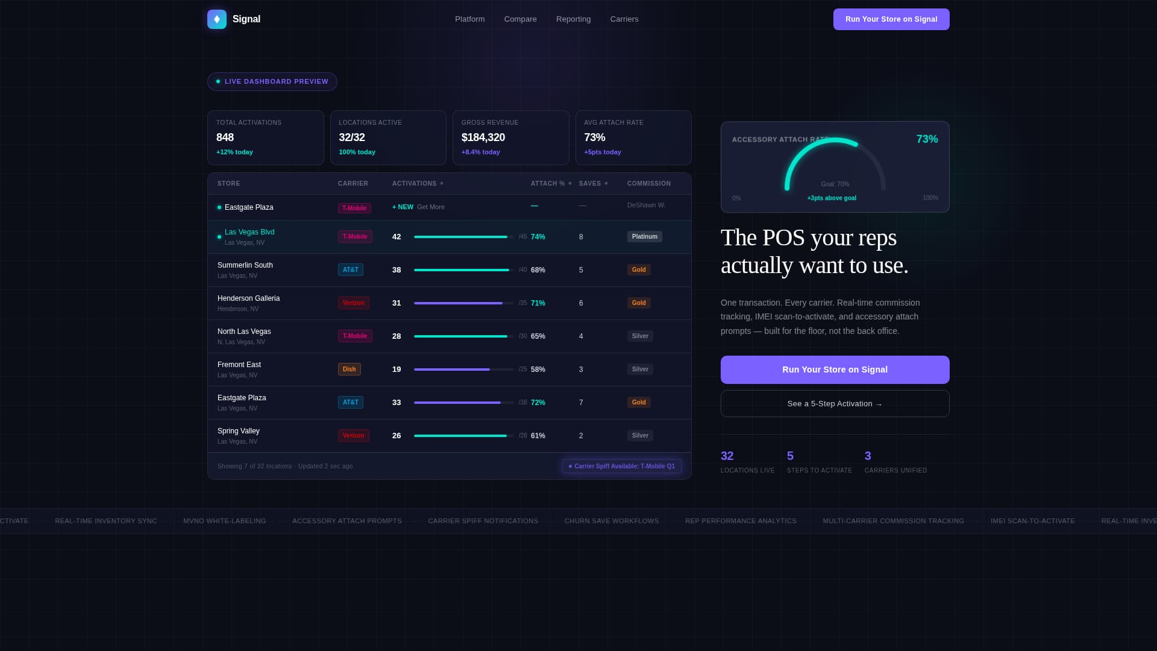Screen dimensions: 1157x651
Task: Click the 5 Steps to Activate stat
Action: point(819,462)
